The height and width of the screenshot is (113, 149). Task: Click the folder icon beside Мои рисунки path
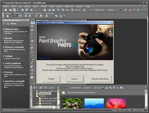click(x=64, y=93)
